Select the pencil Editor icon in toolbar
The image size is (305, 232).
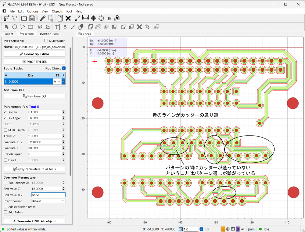[43, 18]
